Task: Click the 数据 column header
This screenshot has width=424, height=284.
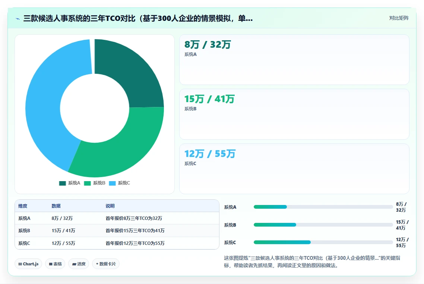Action: [56, 206]
